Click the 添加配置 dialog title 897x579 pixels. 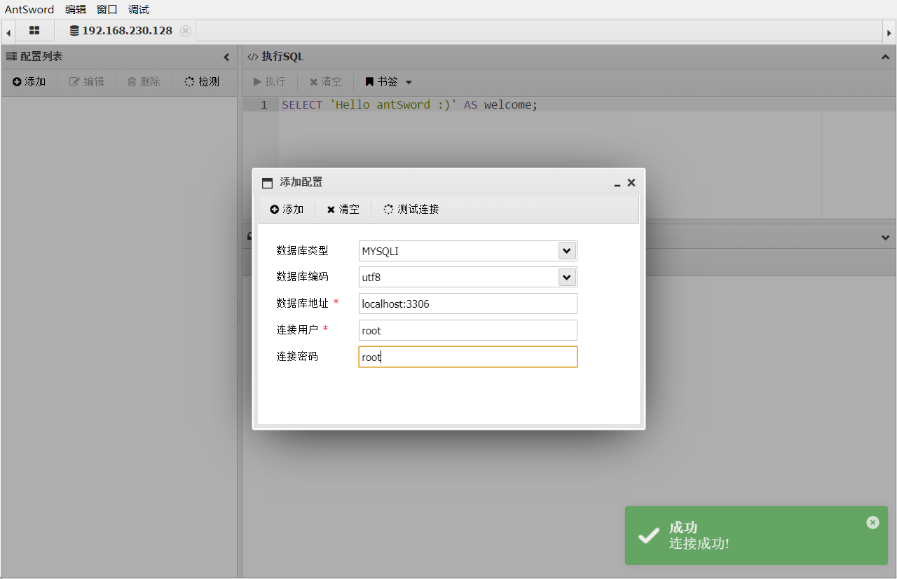(301, 182)
